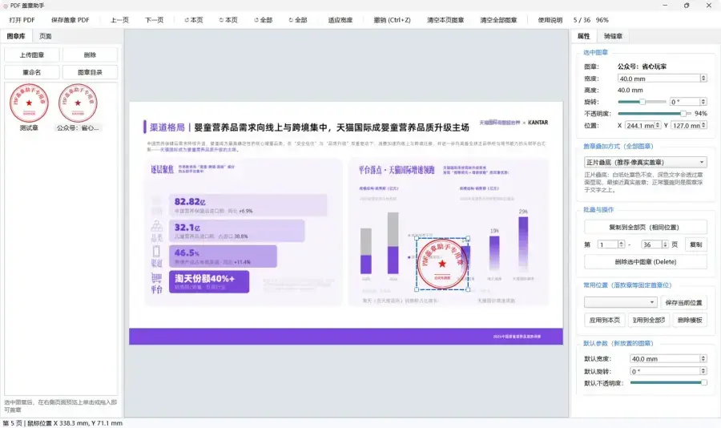
Task: Click 适应宽度 to fit width
Action: (x=340, y=20)
